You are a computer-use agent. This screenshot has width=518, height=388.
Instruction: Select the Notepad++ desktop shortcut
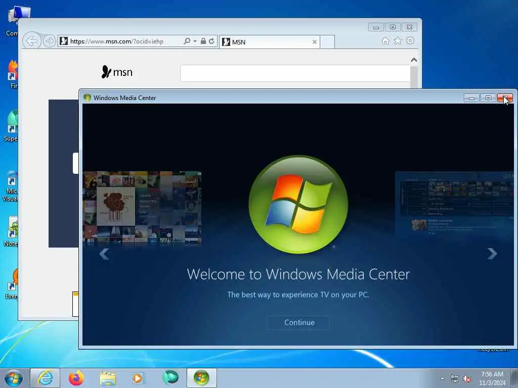(x=11, y=231)
